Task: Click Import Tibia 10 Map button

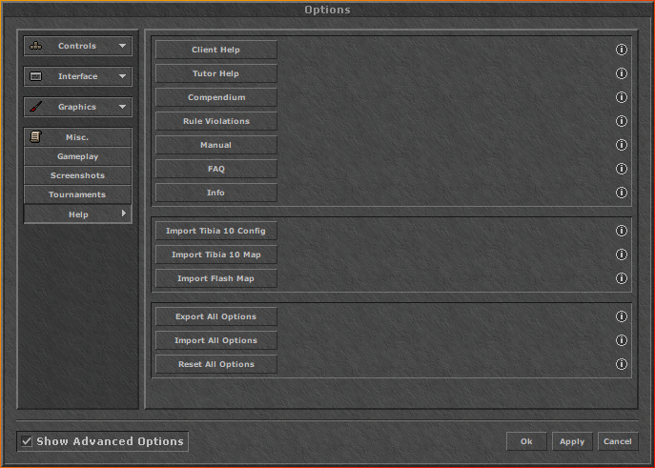Action: click(x=215, y=254)
